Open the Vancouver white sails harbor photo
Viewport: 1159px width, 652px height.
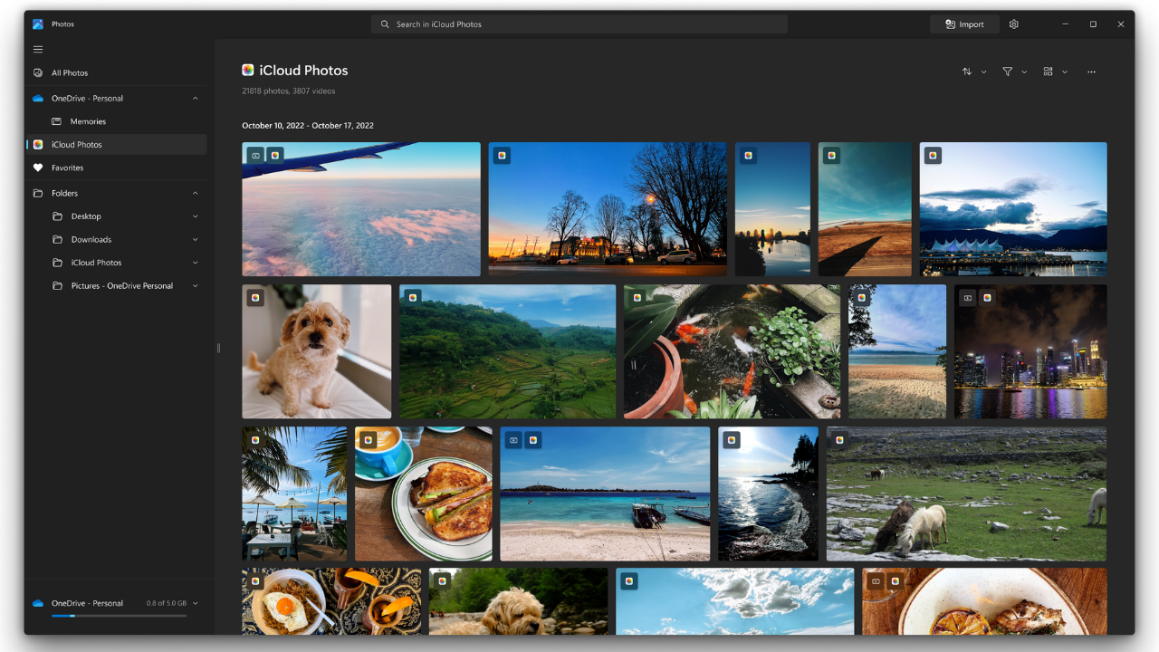click(x=1013, y=209)
